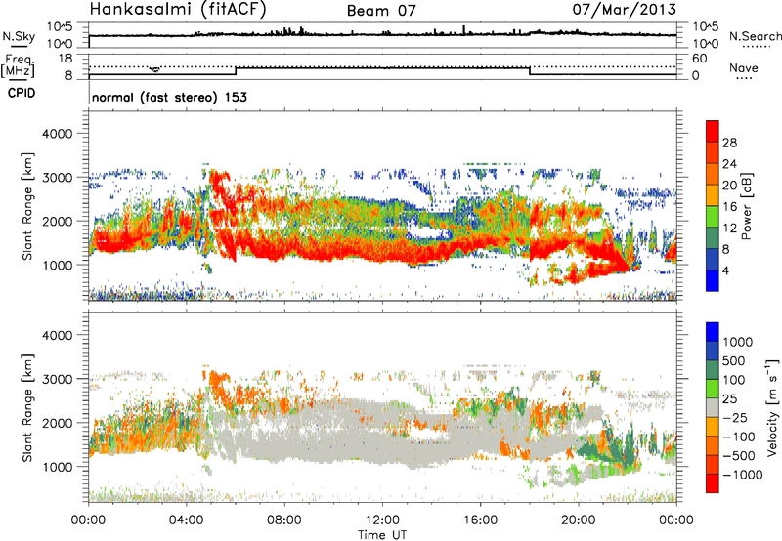Click the 'Freq. [MHz]' axis label
This screenshot has width=782, height=541.
(x=19, y=66)
